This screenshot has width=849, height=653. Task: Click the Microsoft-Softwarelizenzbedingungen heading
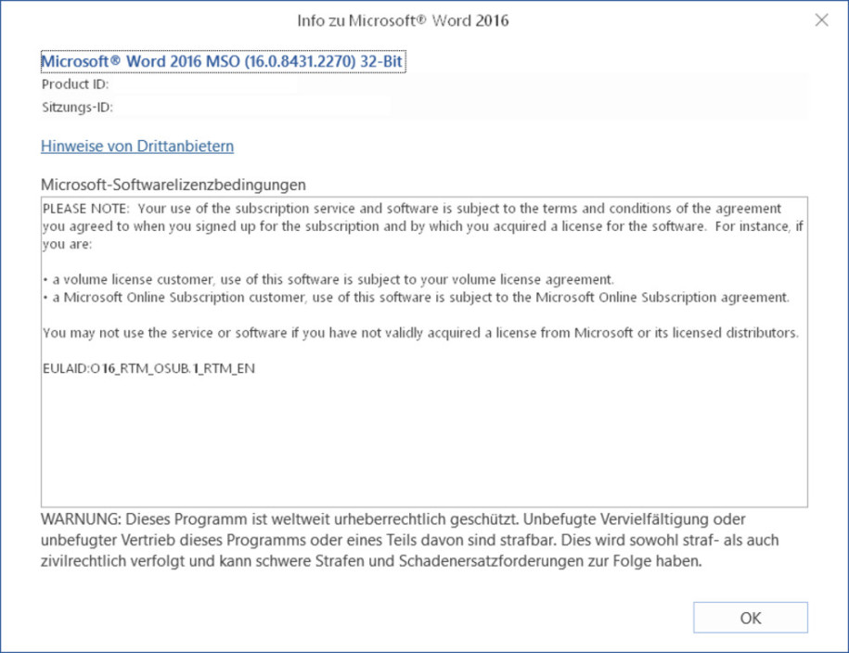(x=174, y=185)
